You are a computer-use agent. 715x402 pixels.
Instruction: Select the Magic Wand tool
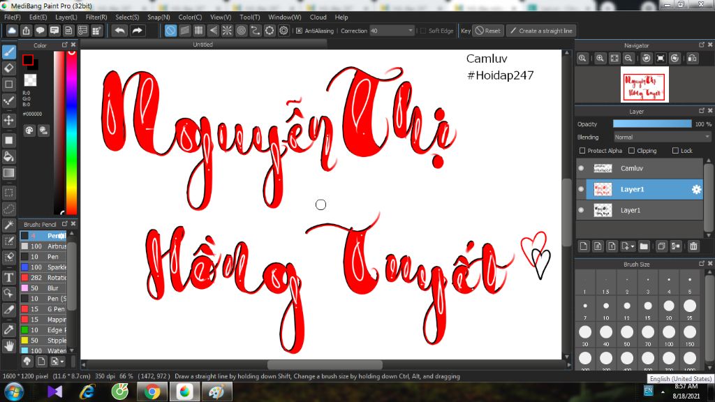click(8, 225)
